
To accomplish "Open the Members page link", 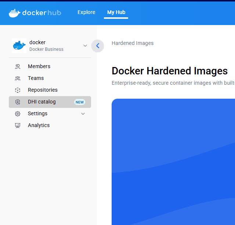I will click(x=39, y=67).
